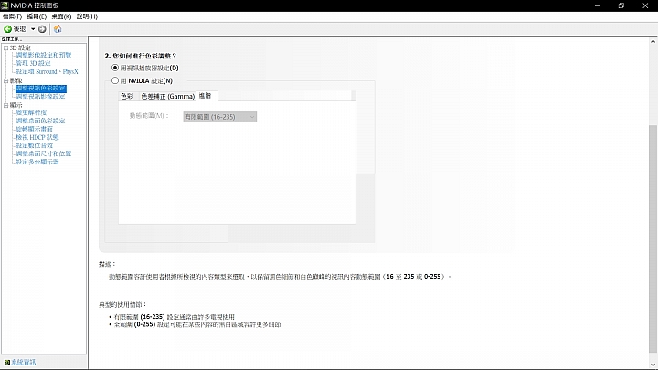The image size is (658, 370).
Task: Collapse the 3D 設定 tree node
Action: [x=5, y=48]
